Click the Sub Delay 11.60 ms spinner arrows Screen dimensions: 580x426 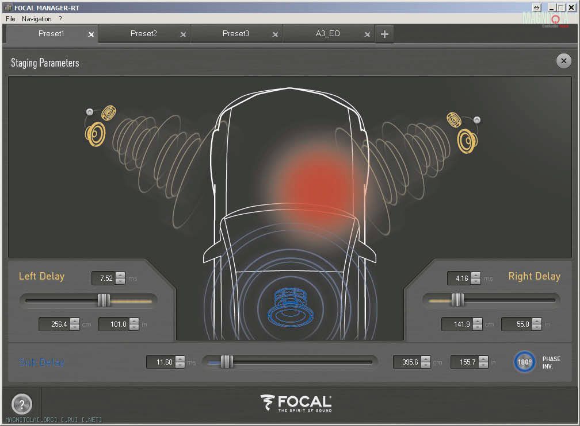[180, 362]
